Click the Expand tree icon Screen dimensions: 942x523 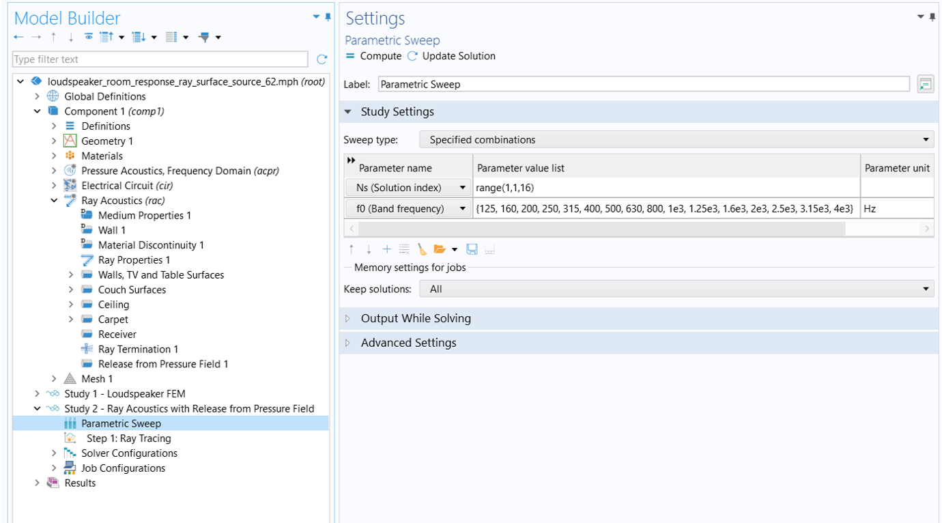139,38
